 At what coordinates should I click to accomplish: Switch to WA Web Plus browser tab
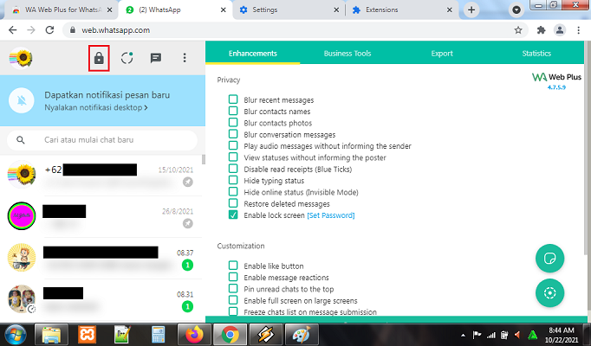(x=61, y=10)
